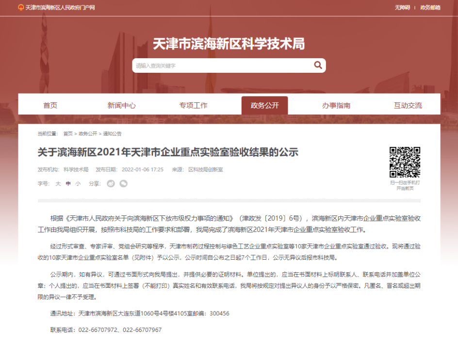Go to 专项工作 section
458x346 pixels.
click(x=193, y=105)
